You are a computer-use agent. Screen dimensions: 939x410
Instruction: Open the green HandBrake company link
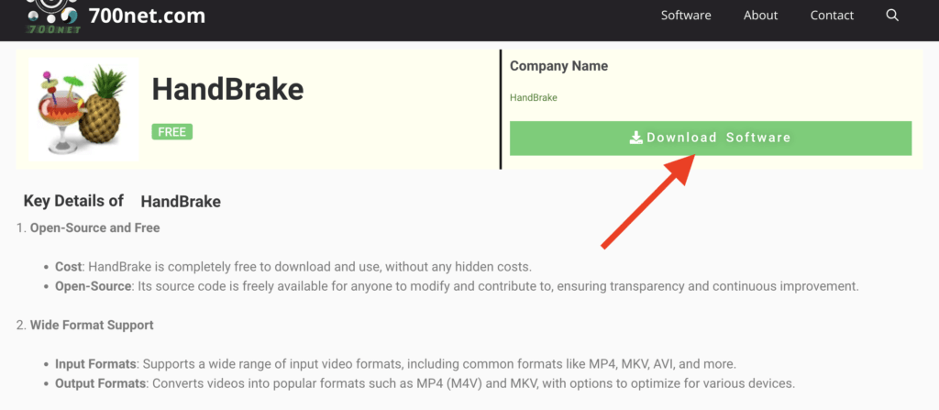533,98
